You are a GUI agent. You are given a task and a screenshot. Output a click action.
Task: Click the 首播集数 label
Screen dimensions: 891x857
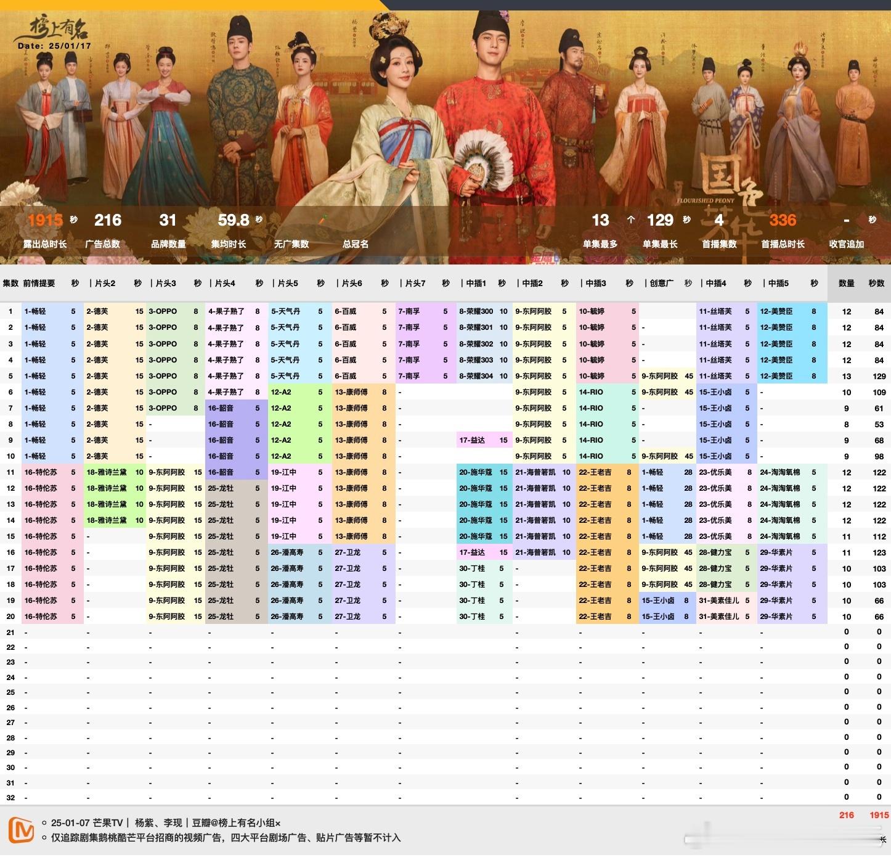pos(719,244)
